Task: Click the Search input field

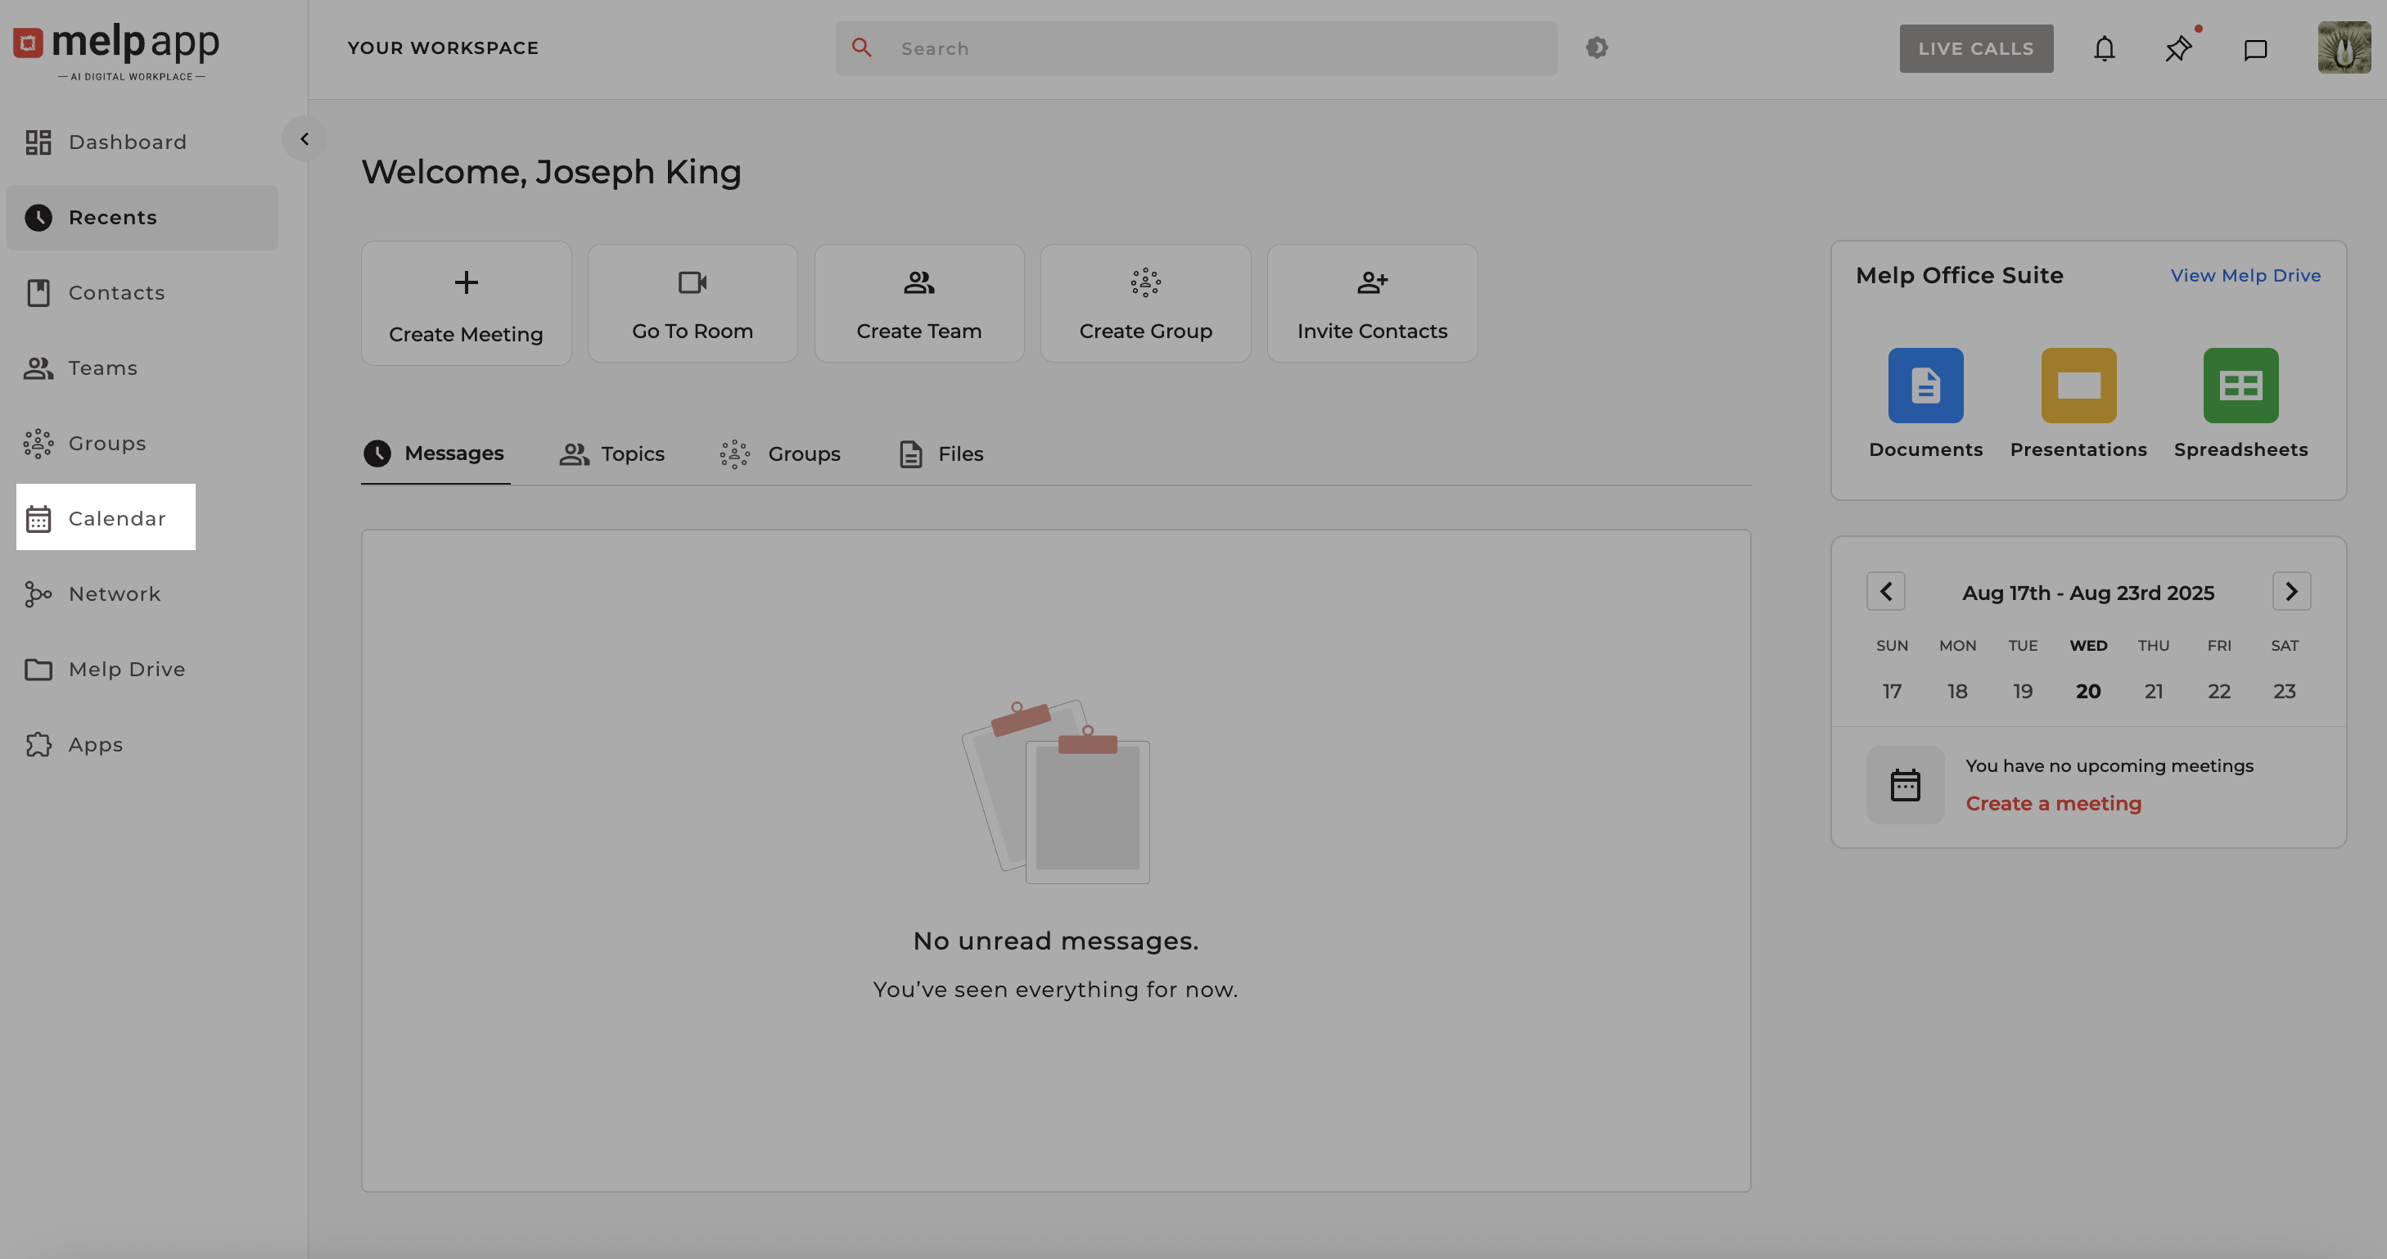Action: pos(1214,48)
